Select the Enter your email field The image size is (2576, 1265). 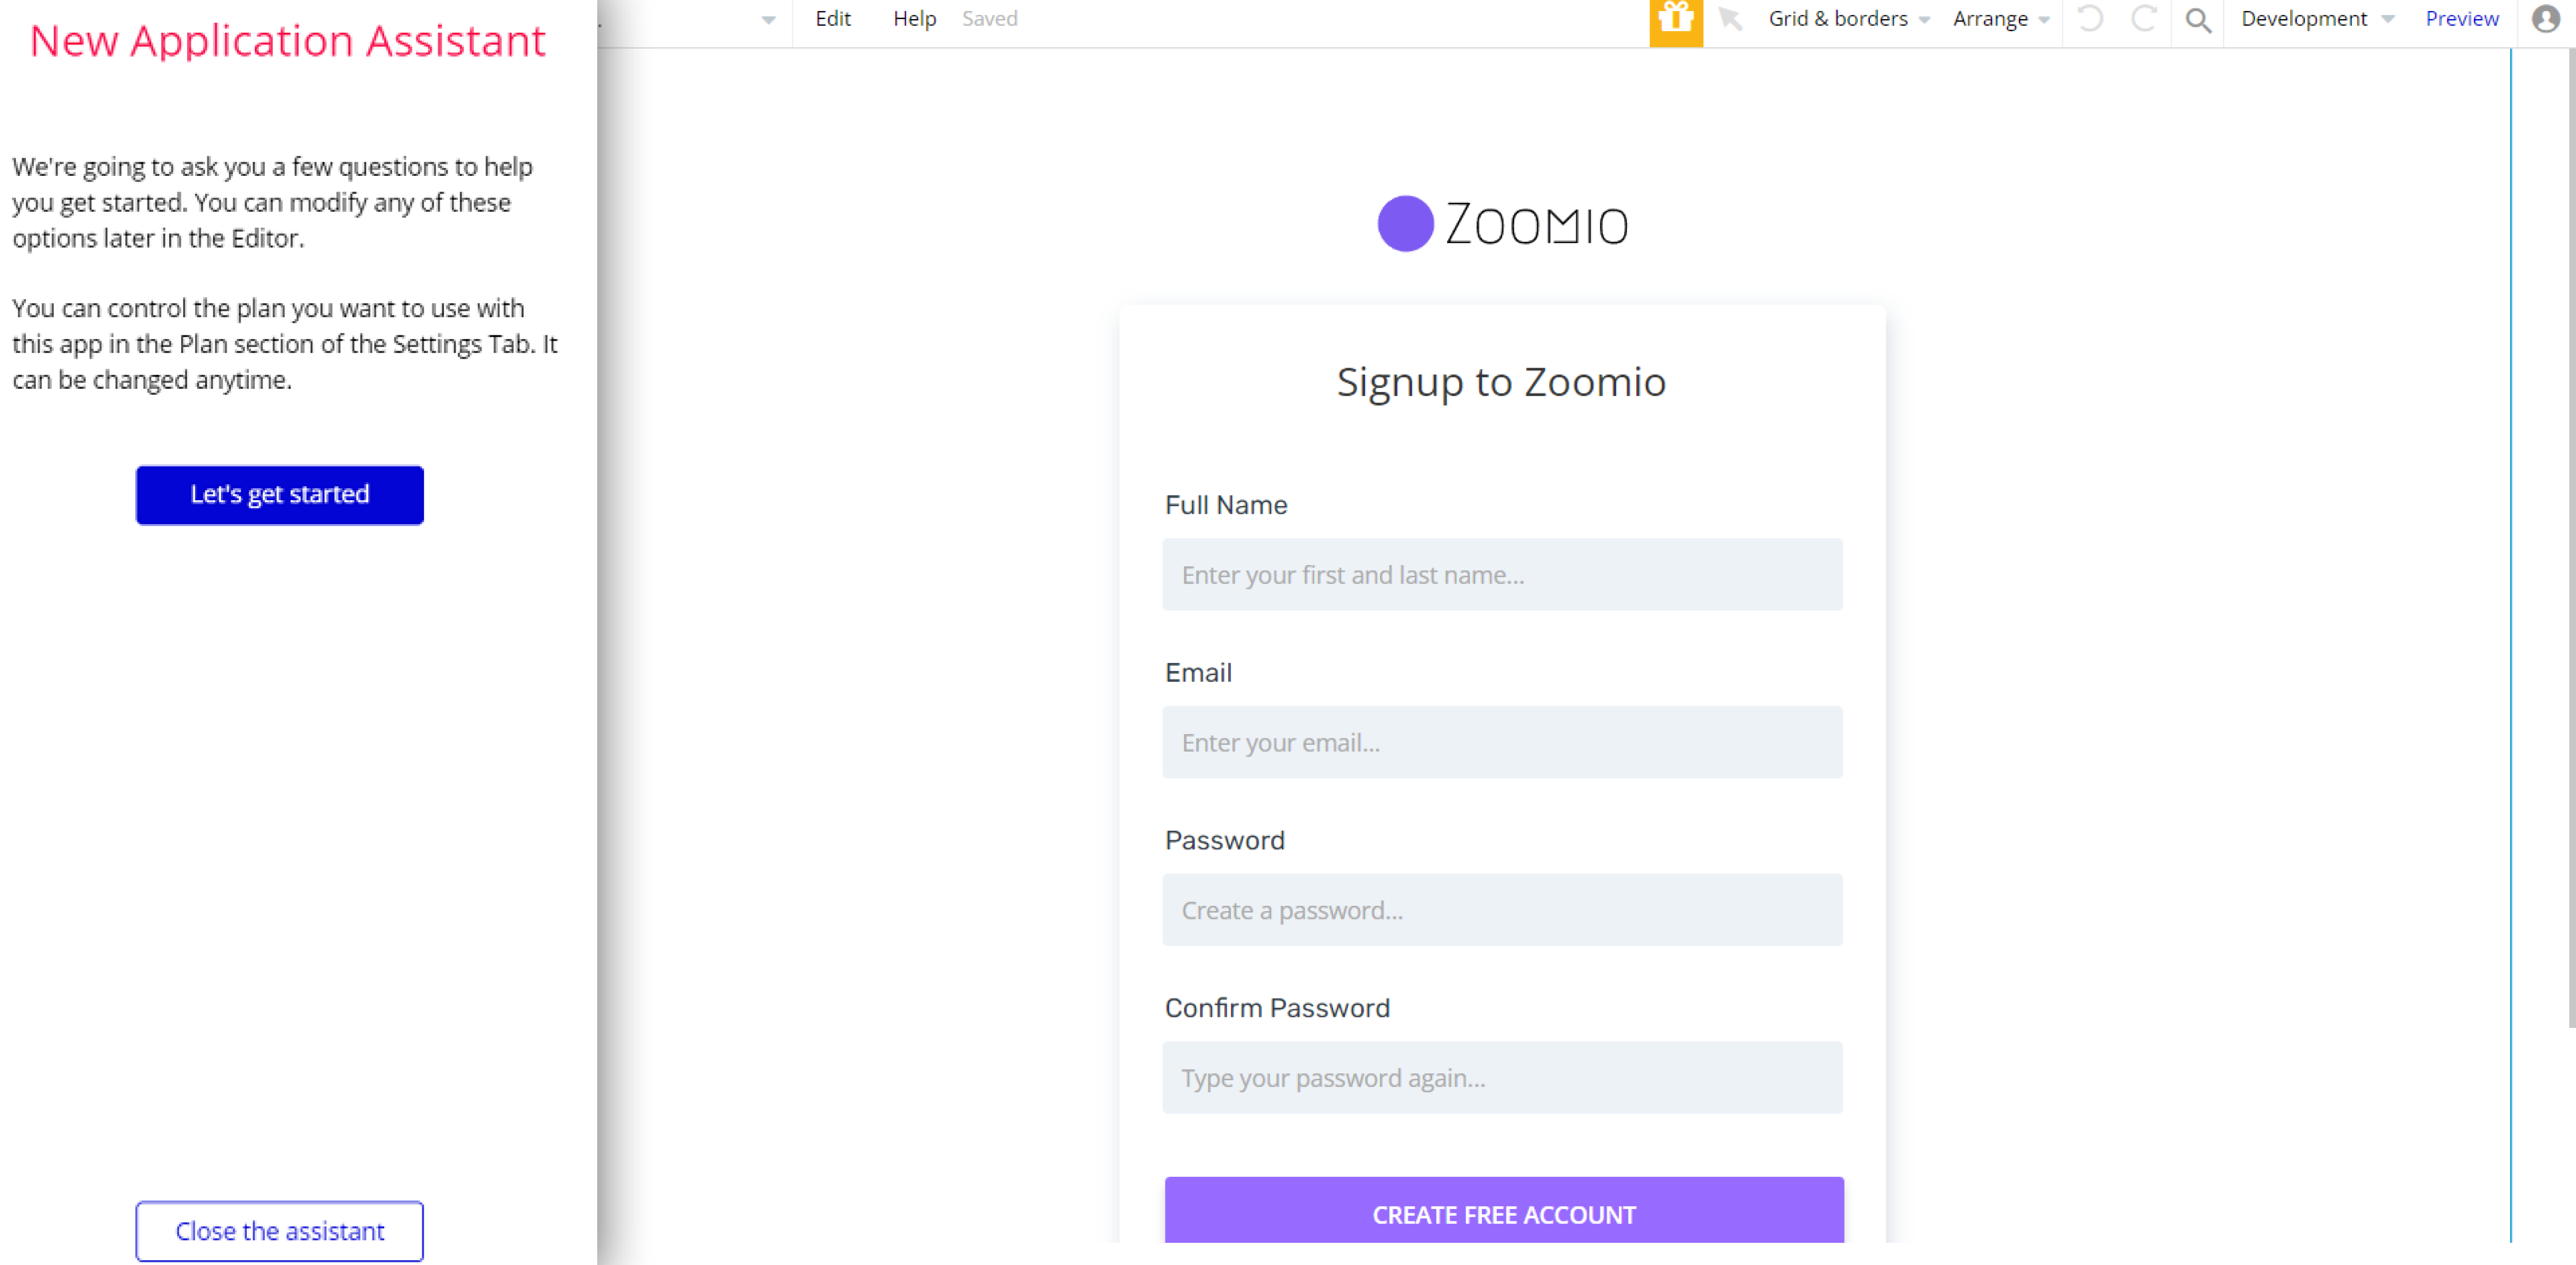[1501, 743]
